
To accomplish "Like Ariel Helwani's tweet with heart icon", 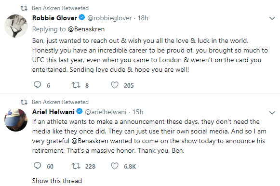I will point(115,166).
